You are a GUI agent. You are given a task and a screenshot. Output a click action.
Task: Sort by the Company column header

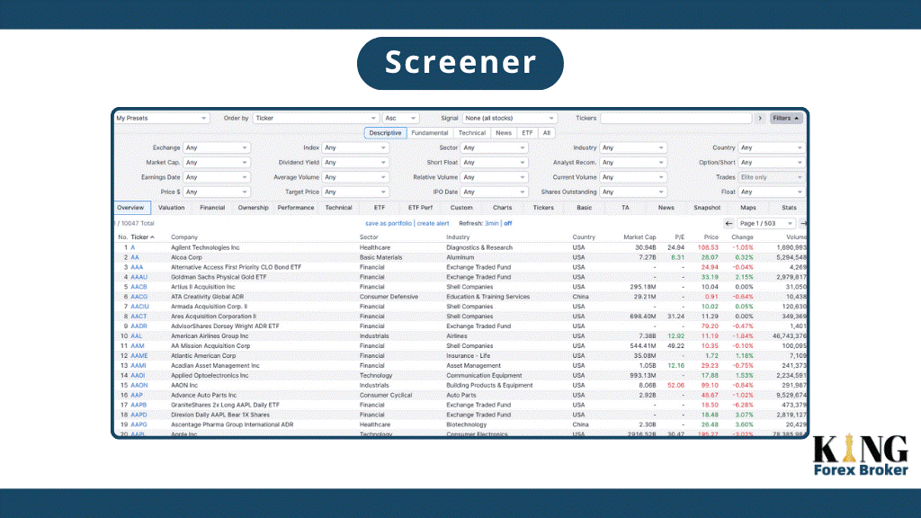[x=183, y=237]
